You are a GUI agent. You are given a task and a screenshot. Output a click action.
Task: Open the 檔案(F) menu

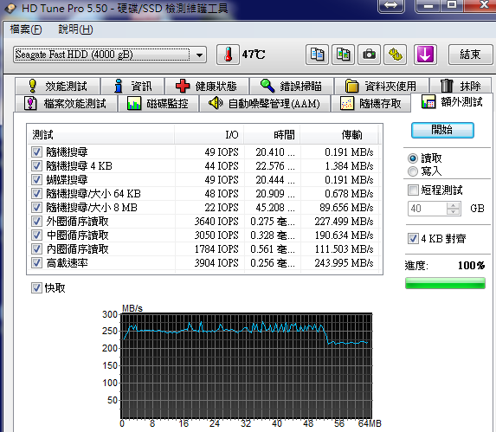coord(26,29)
